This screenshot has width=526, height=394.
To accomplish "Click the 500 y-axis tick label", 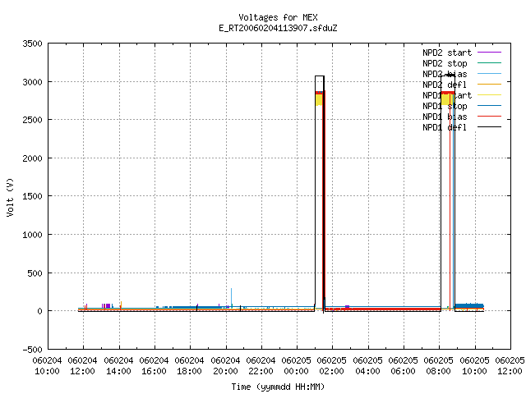I will coord(35,273).
